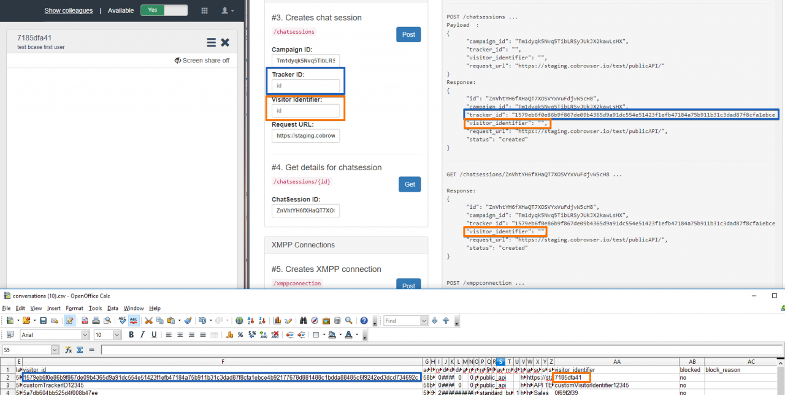Toggle Bold formatting

pyautogui.click(x=131, y=334)
